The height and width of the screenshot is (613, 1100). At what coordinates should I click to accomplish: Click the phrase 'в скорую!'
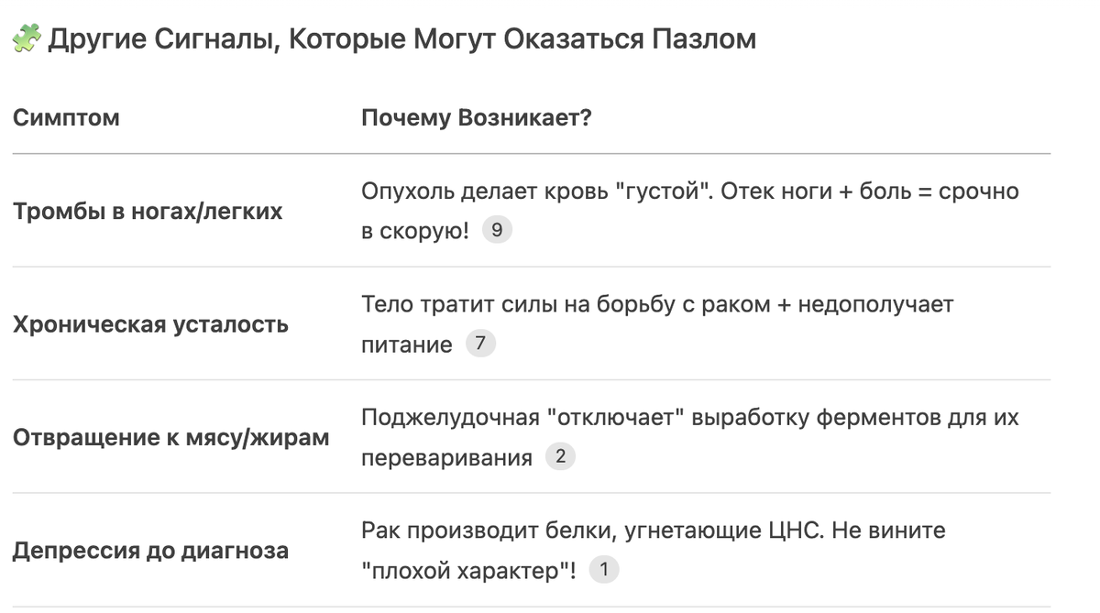click(x=415, y=231)
